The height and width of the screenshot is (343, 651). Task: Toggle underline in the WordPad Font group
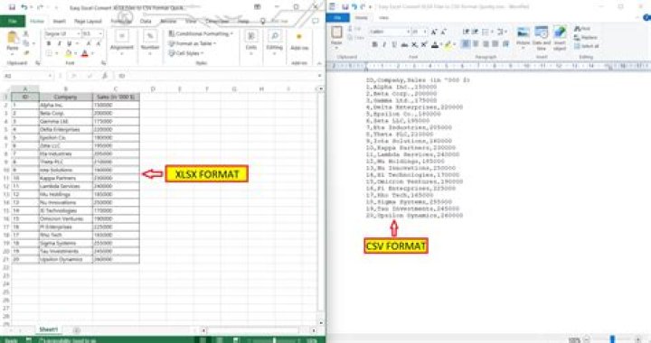394,44
